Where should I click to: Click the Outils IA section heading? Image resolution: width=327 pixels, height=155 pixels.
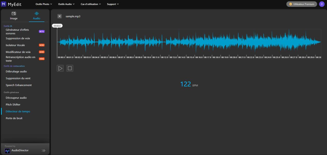coord(8,26)
